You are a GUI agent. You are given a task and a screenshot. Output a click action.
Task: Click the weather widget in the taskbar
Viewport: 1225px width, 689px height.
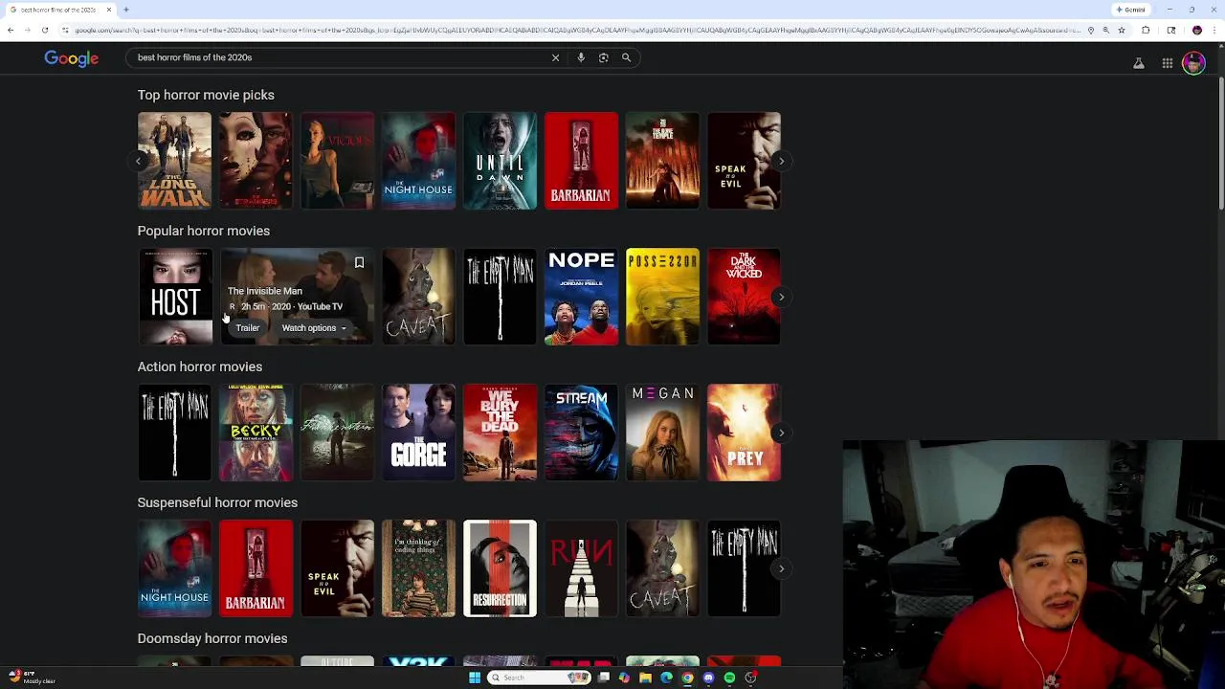[31, 678]
